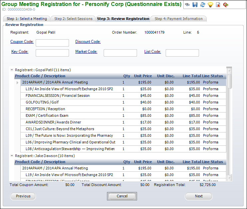Select the L09 / The Future is Now row
This screenshot has width=247, height=209.
coord(123,135)
